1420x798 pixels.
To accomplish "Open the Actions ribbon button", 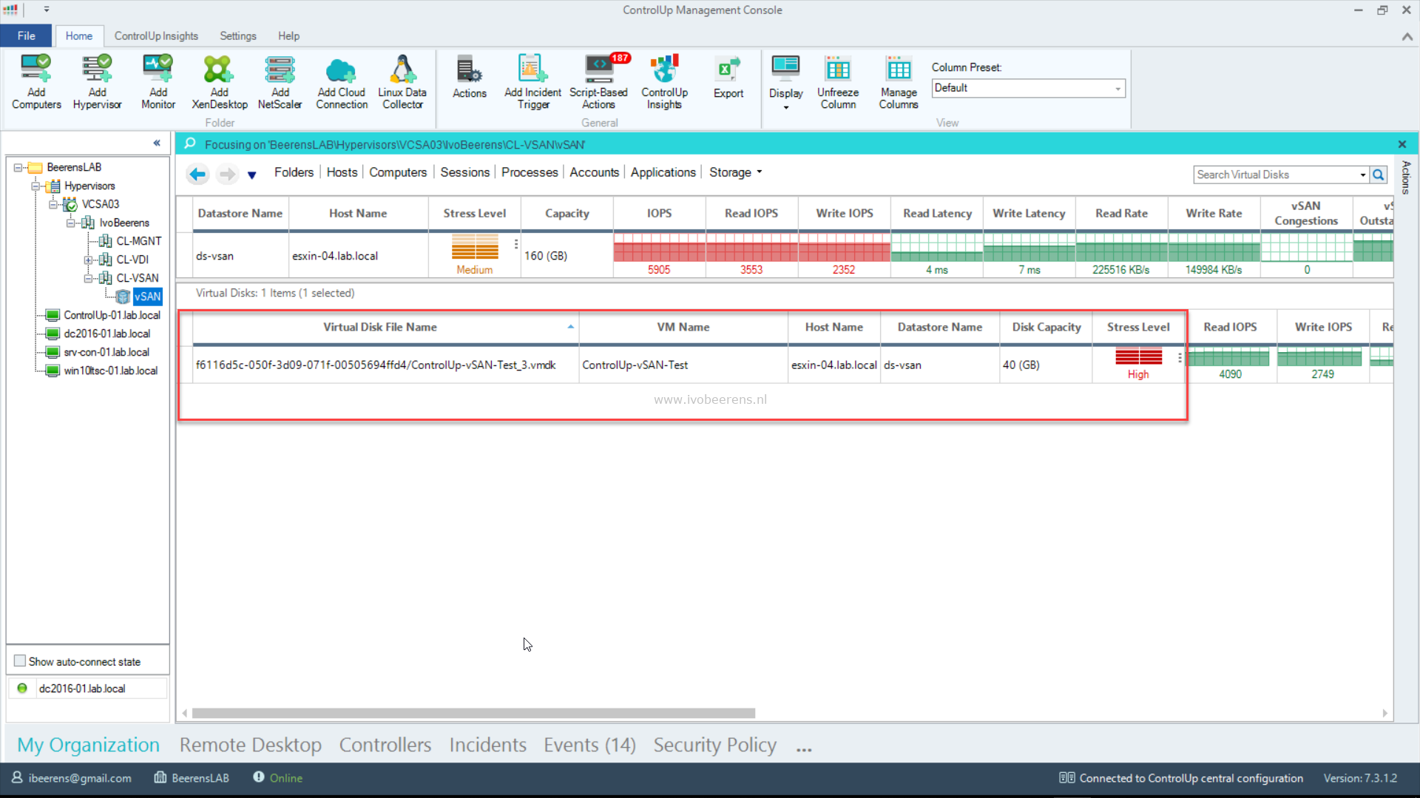I will pos(470,77).
